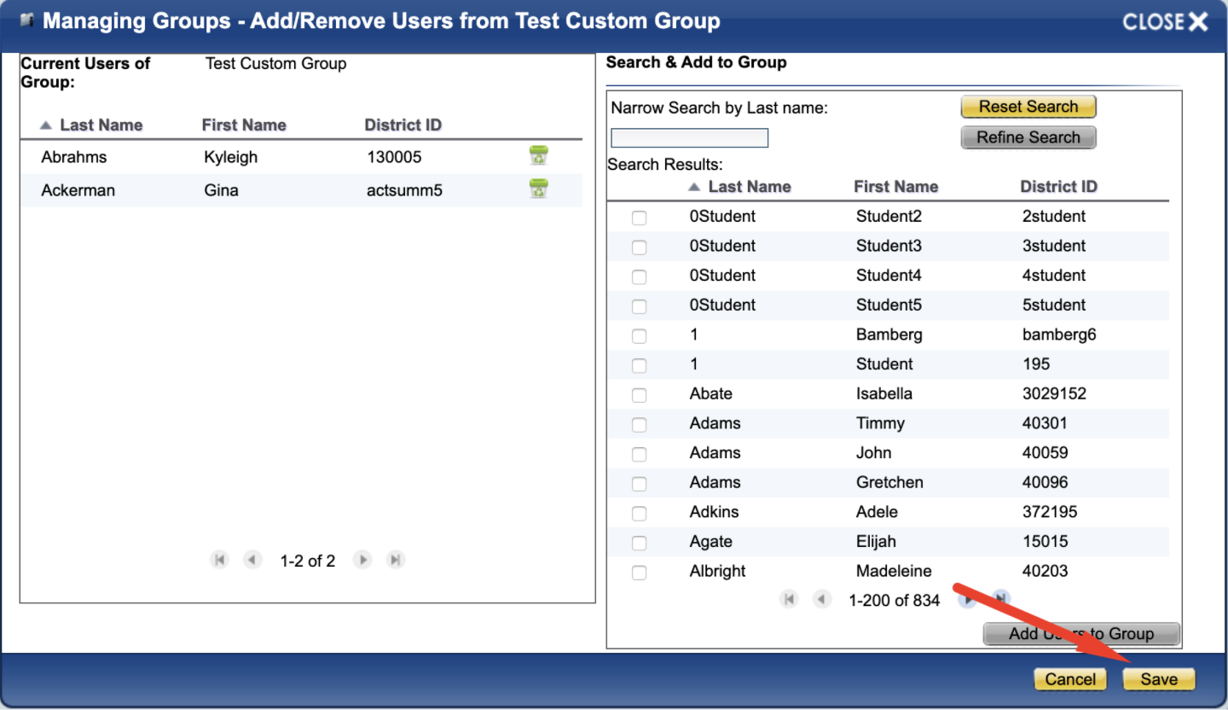Select the checkbox for Timmy Adams

[x=639, y=424]
